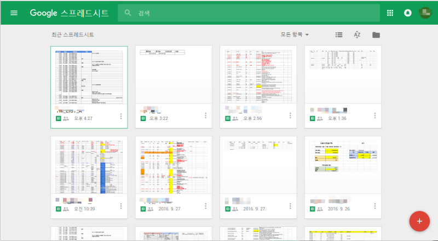
Task: Open the 2016. 9. 26. spreadsheet thumbnail
Action: point(343,165)
